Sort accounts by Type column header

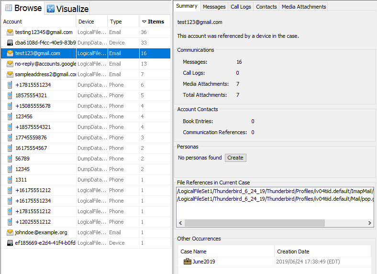tap(122, 22)
